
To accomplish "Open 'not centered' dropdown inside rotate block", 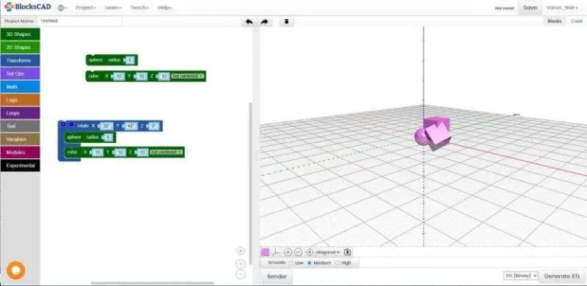I will click(x=166, y=152).
